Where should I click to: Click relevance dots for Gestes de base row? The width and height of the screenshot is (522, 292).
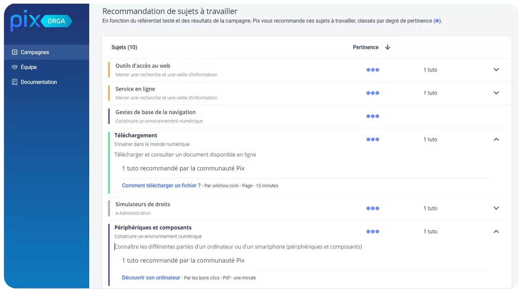(373, 116)
